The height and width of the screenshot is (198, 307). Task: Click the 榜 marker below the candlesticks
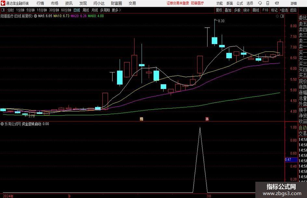tap(141, 119)
